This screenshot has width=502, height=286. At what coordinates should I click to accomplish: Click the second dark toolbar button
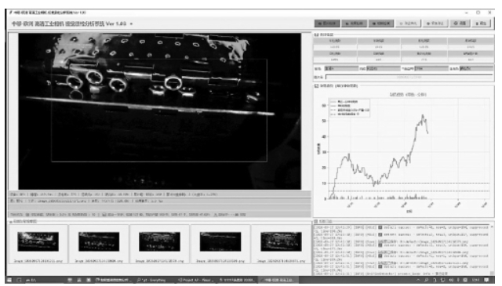point(354,24)
